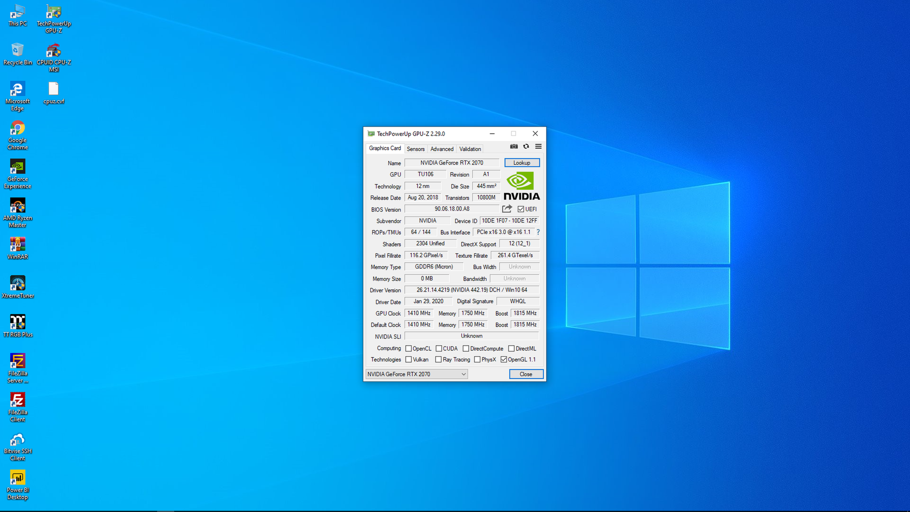Click the Memory Type value GDDR6 (Micron)
Image resolution: width=910 pixels, height=512 pixels.
coord(434,266)
